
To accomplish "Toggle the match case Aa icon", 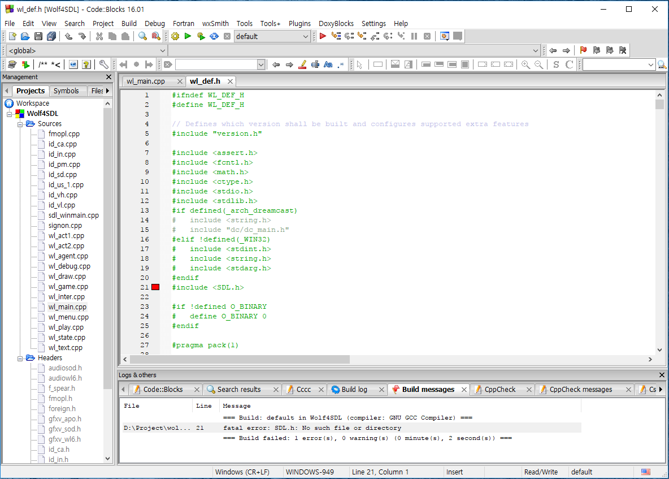I will pyautogui.click(x=328, y=64).
